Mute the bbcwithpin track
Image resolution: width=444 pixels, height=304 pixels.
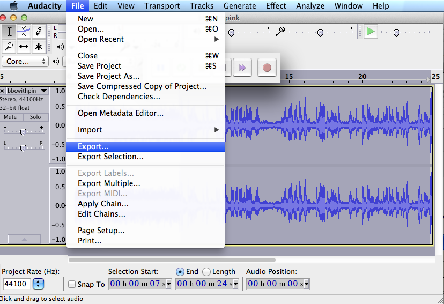[x=10, y=117]
